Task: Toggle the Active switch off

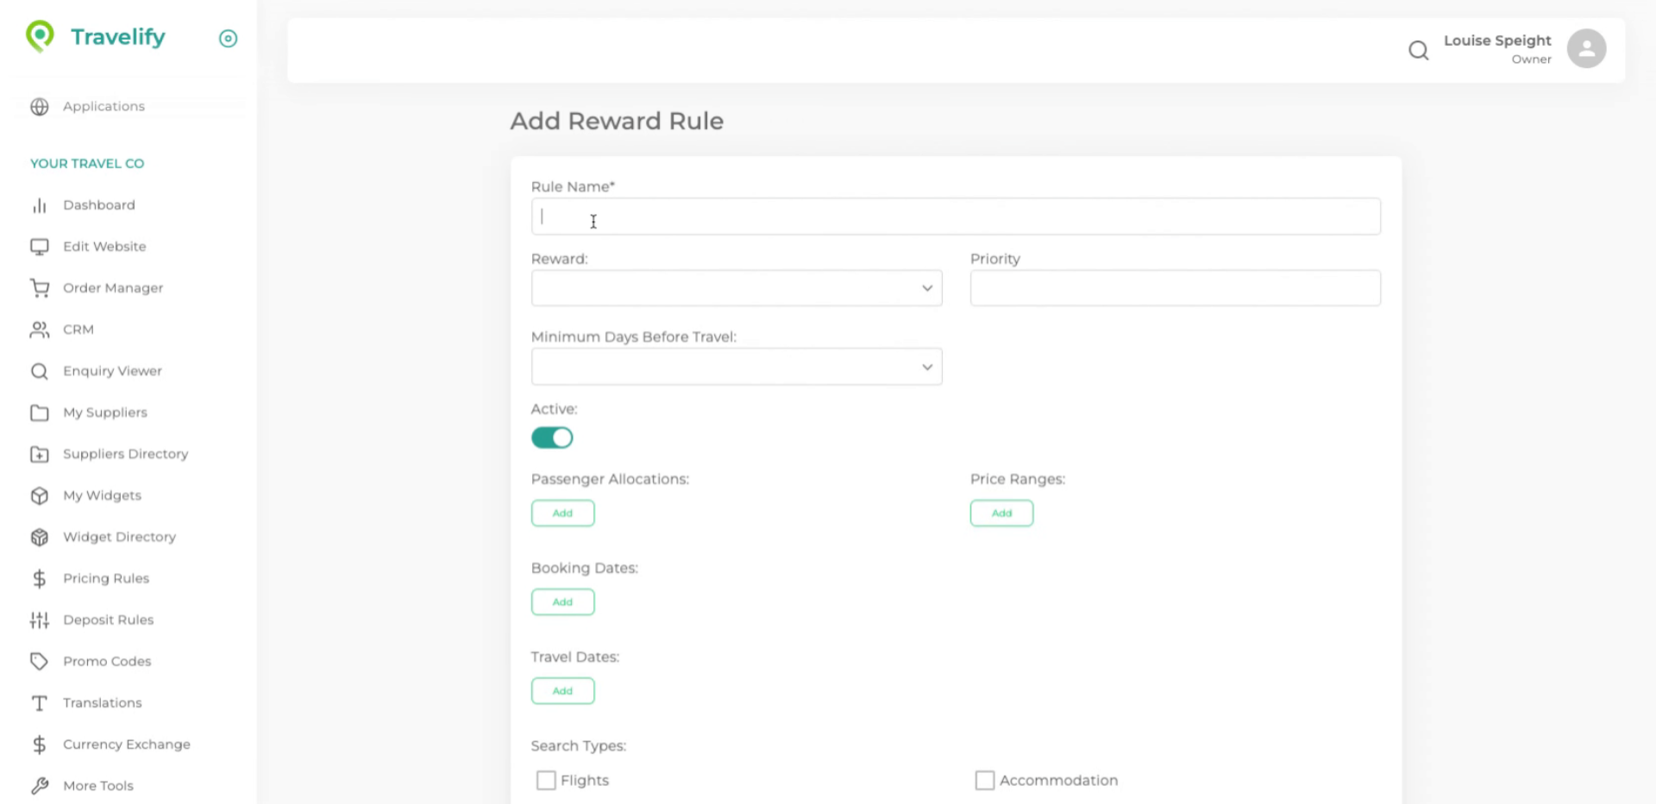Action: (x=552, y=438)
